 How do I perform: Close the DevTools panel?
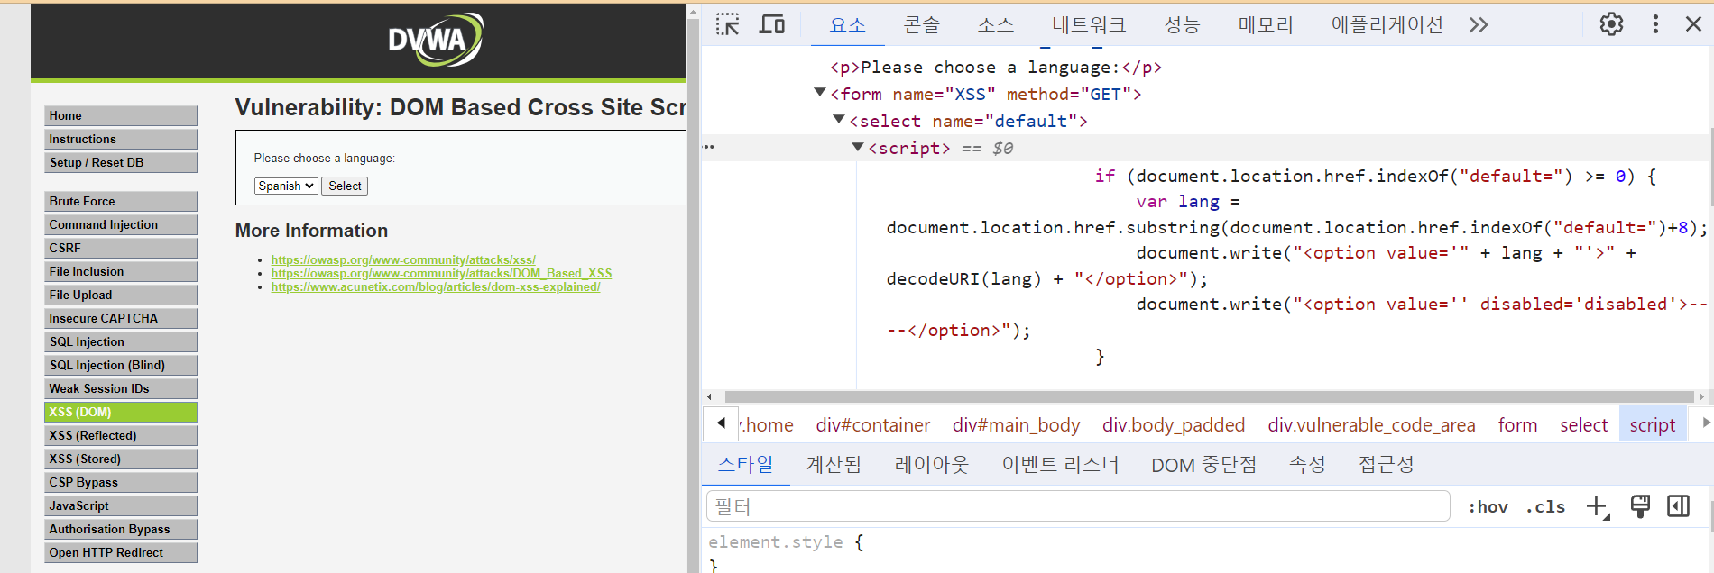click(1693, 24)
